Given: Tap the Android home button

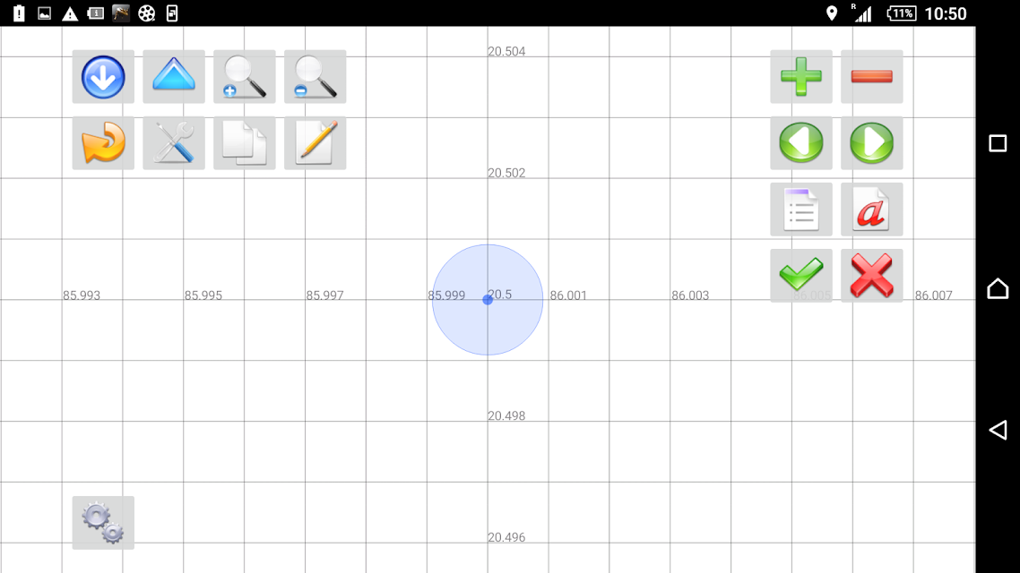Looking at the screenshot, I should 998,287.
